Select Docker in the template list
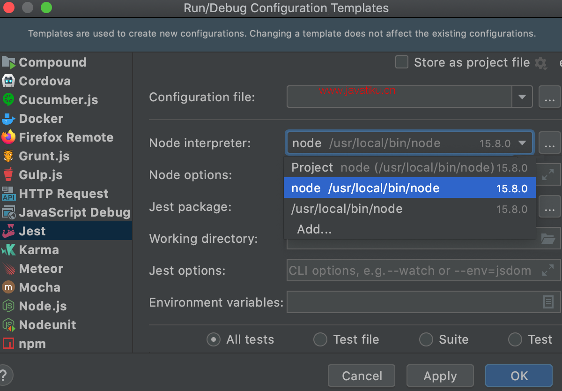The image size is (562, 391). point(66,119)
